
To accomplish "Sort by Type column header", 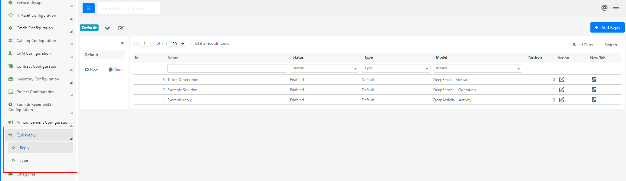I will coord(368,57).
